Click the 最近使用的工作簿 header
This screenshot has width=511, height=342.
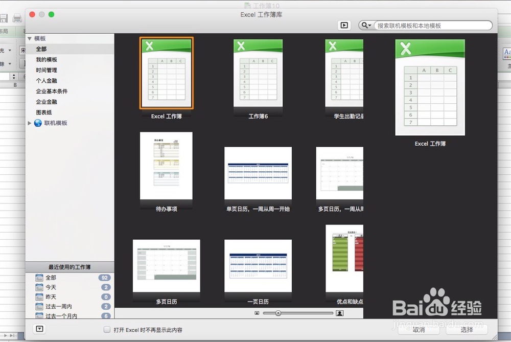[x=69, y=267]
